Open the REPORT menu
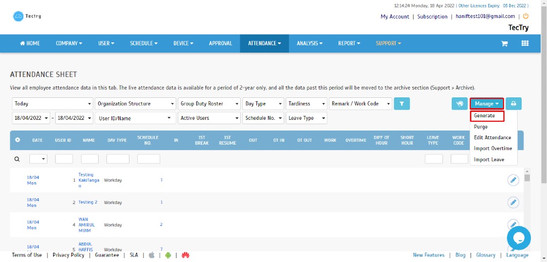 coord(349,43)
